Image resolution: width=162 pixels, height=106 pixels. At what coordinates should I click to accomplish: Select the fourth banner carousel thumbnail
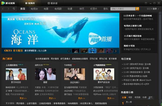click(101, 51)
